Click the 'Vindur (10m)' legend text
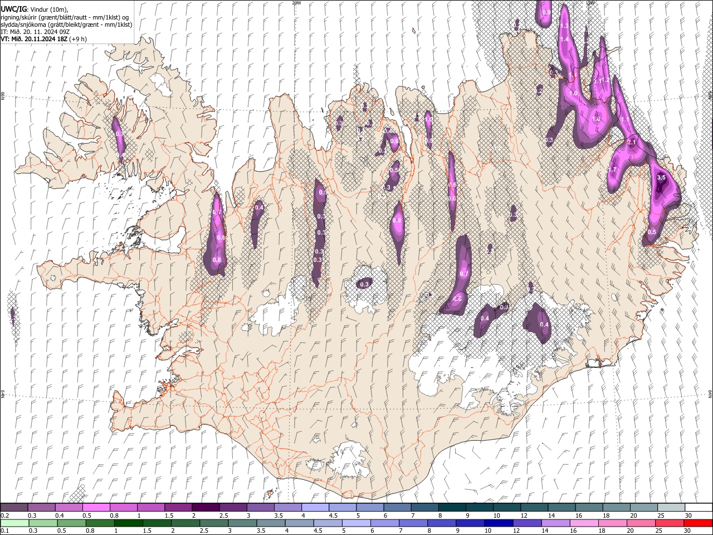The width and height of the screenshot is (713, 535). tap(48, 9)
